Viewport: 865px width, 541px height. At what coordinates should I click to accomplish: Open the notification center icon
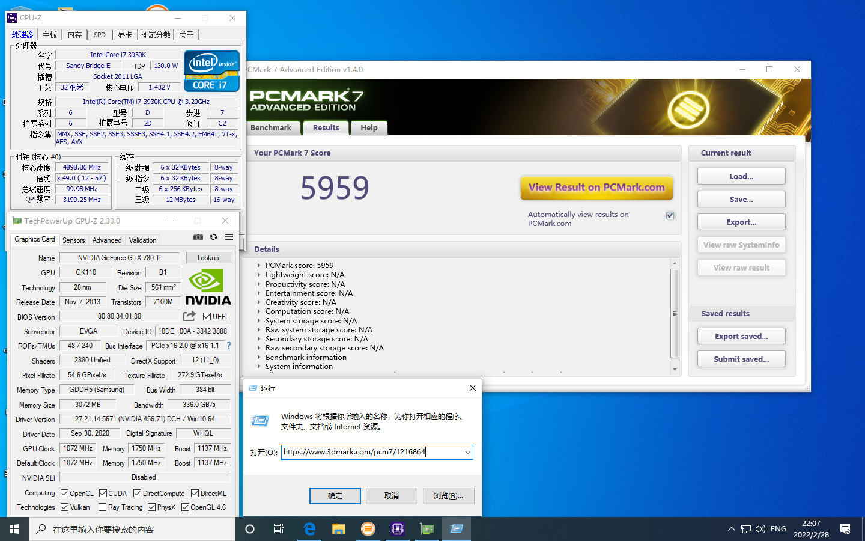(x=845, y=529)
